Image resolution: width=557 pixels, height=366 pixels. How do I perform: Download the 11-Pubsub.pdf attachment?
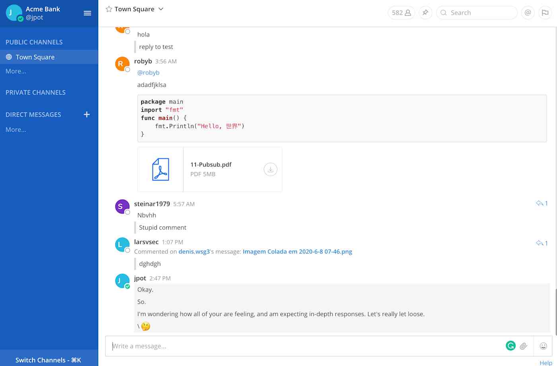pos(271,169)
